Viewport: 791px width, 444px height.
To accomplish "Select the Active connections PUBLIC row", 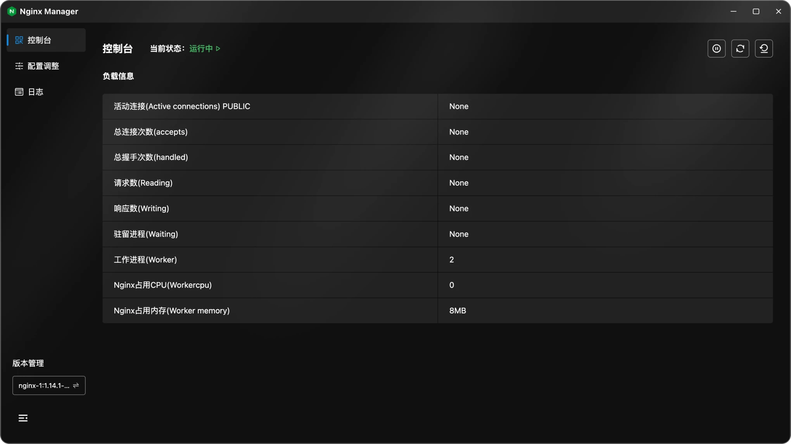I will 182,106.
